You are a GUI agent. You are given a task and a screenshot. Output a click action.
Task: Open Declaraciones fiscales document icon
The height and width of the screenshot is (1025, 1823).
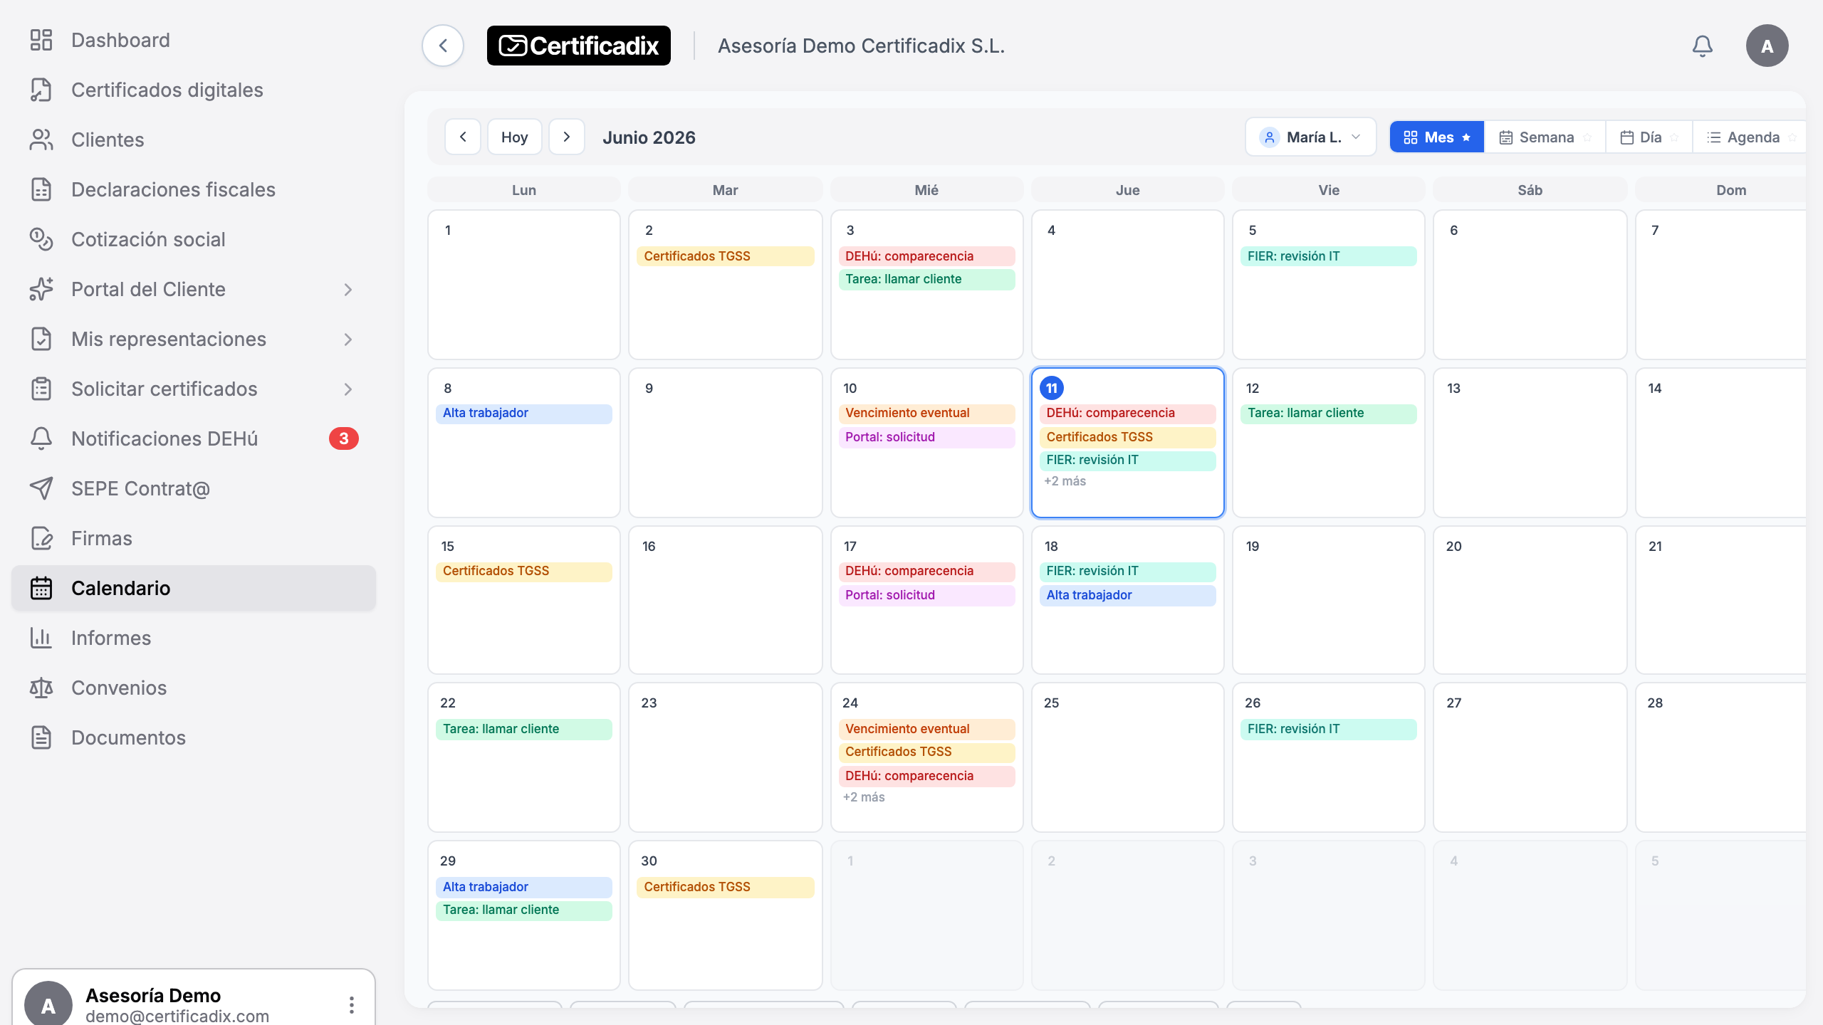click(41, 189)
